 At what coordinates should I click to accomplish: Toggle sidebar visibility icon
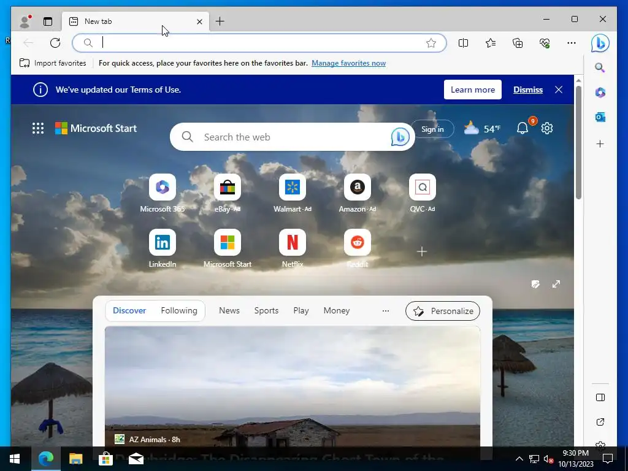(600, 397)
